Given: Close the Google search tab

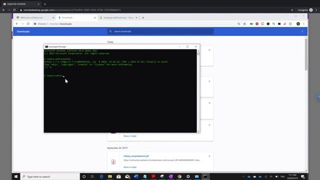Looking at the screenshot, I should [x=136, y=18].
